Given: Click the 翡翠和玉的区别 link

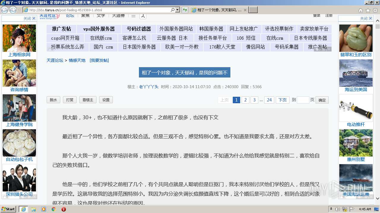Looking at the screenshot, I should pyautogui.click(x=356, y=55).
